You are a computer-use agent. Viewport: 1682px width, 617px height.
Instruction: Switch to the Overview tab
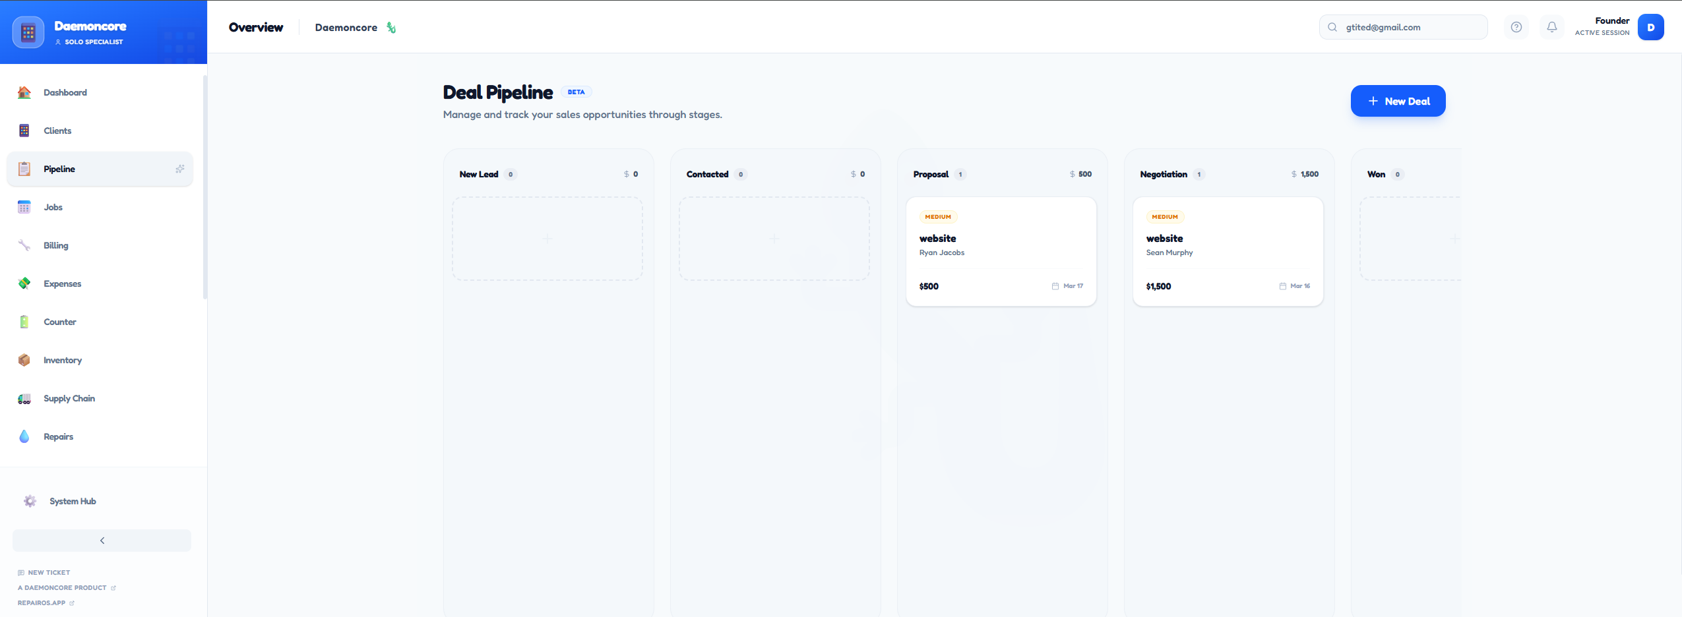tap(255, 27)
